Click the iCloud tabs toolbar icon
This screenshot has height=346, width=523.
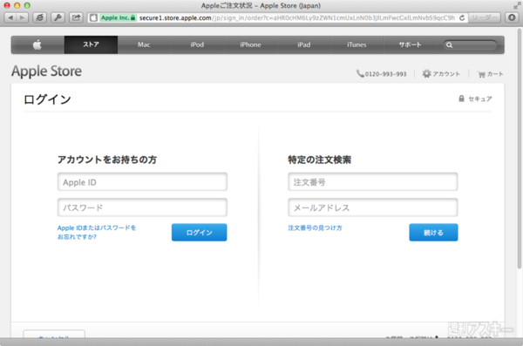point(40,17)
